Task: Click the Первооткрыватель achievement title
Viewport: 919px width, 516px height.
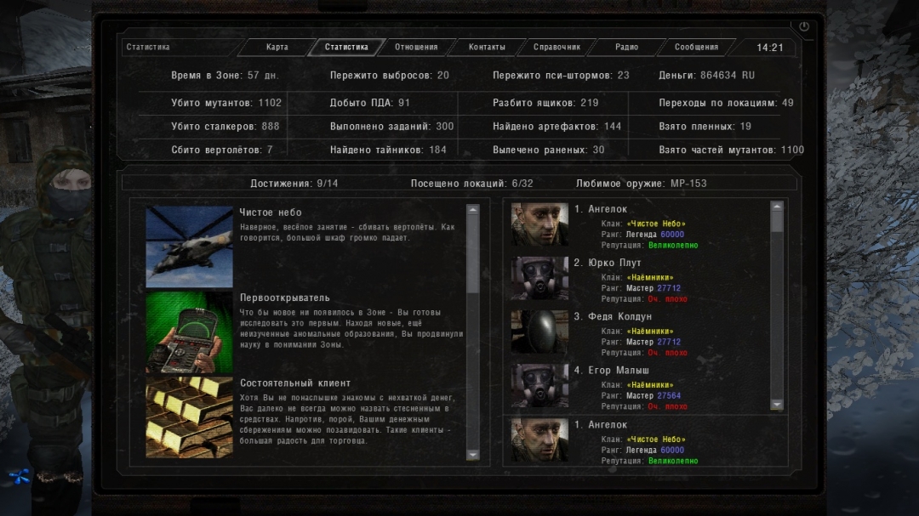Action: 285,298
